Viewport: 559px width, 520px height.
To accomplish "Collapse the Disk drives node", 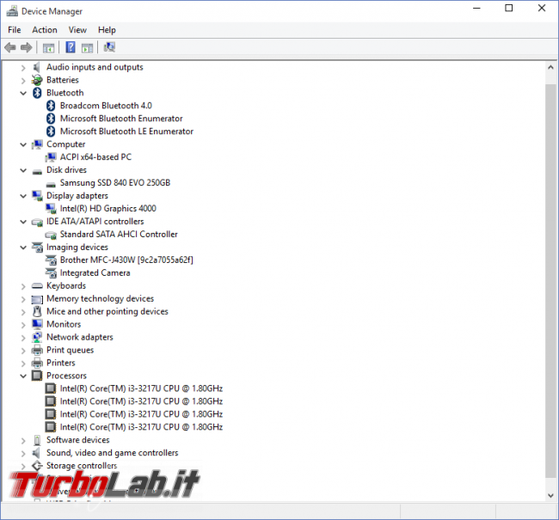I will (23, 170).
